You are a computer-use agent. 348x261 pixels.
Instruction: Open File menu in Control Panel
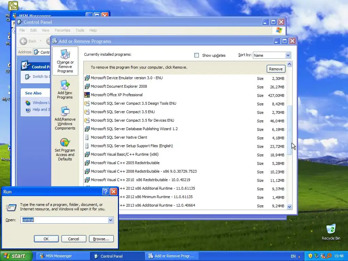click(22, 30)
